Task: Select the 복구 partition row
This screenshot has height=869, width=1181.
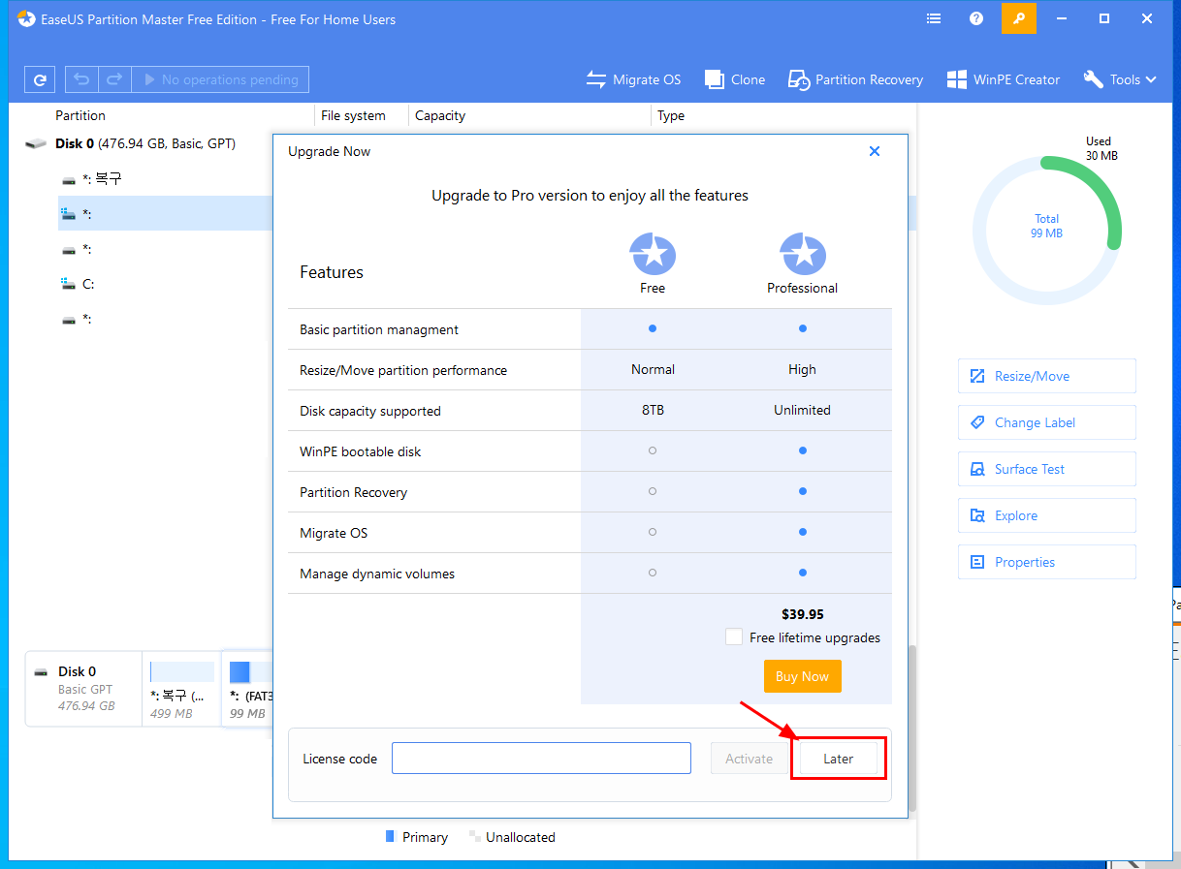Action: (165, 179)
